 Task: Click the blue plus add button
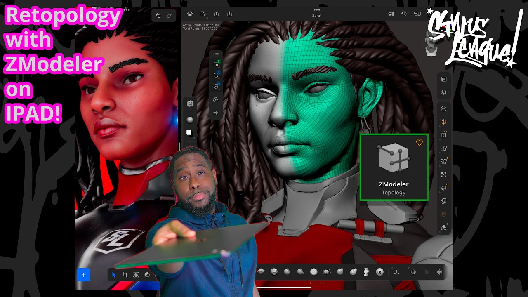[83, 275]
